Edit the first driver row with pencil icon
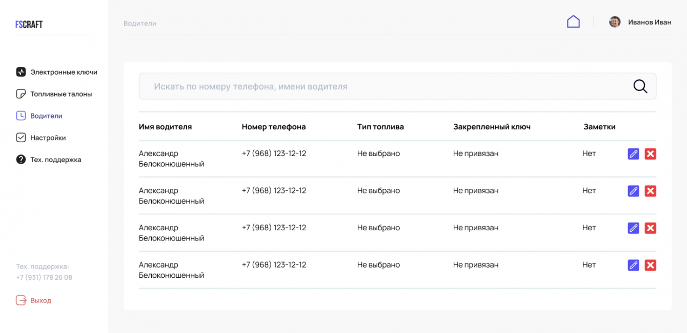The height and width of the screenshot is (333, 687). (x=633, y=154)
